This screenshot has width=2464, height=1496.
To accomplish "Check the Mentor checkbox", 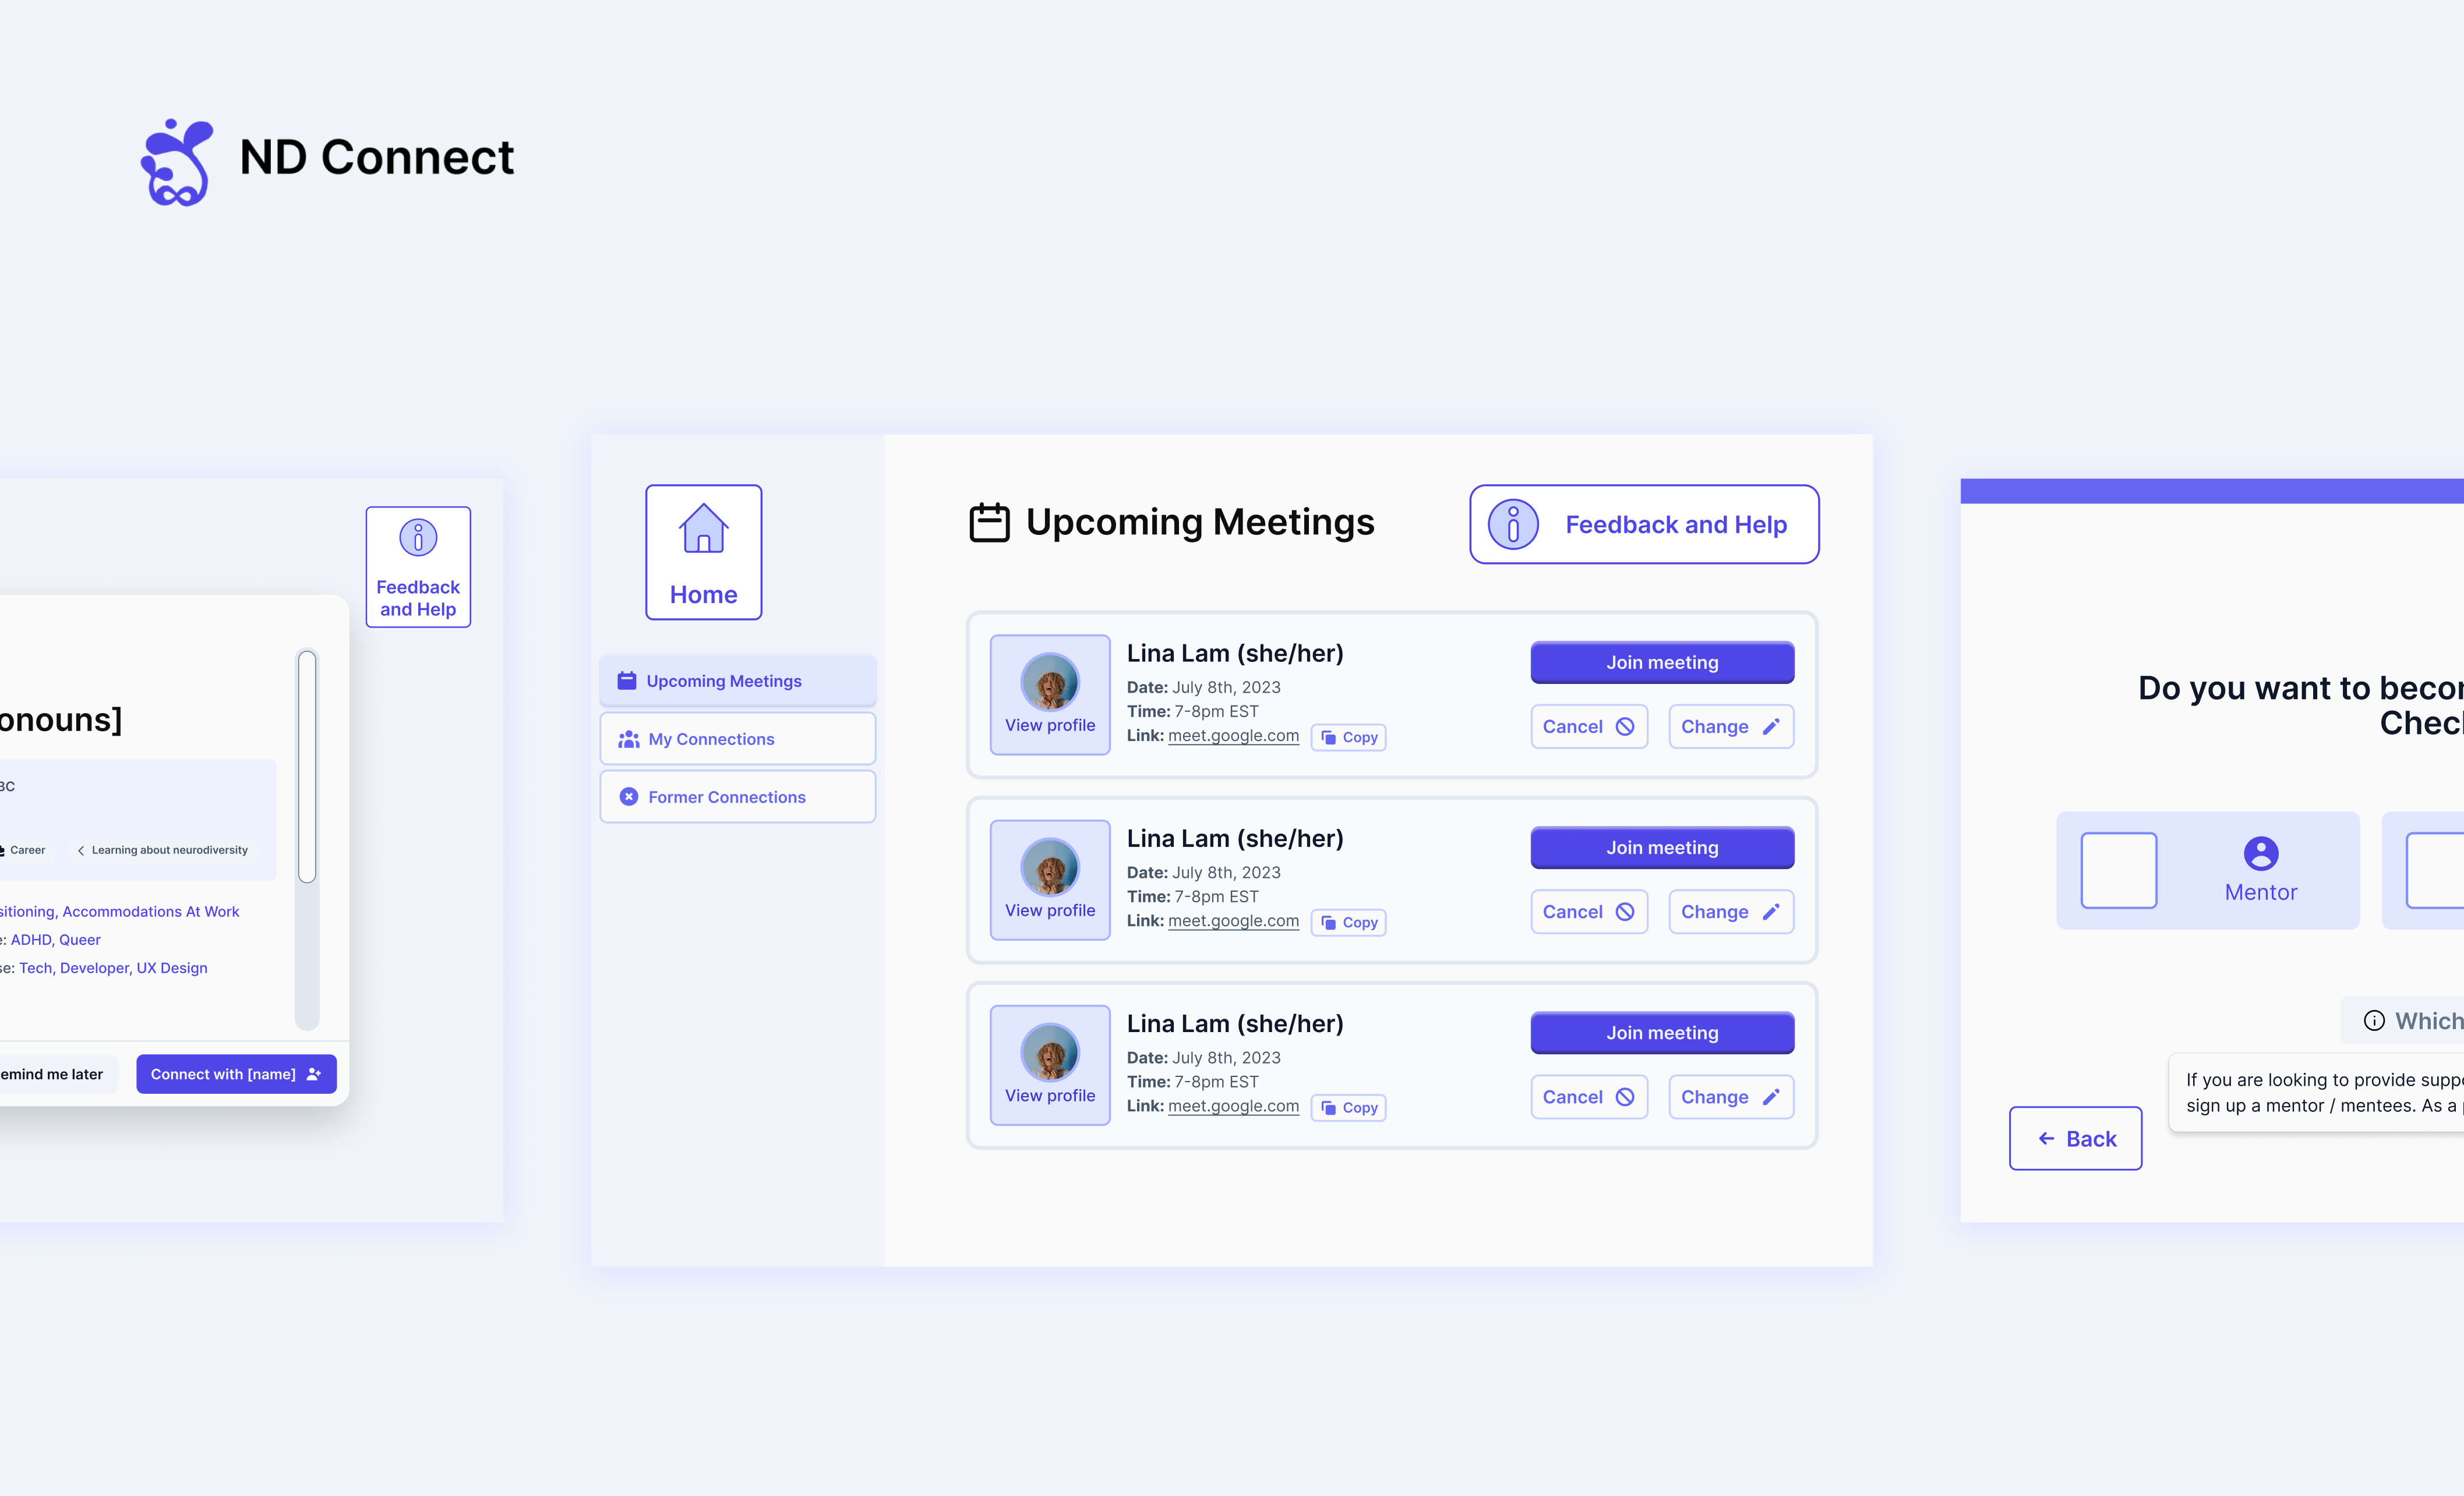I will coord(2118,870).
